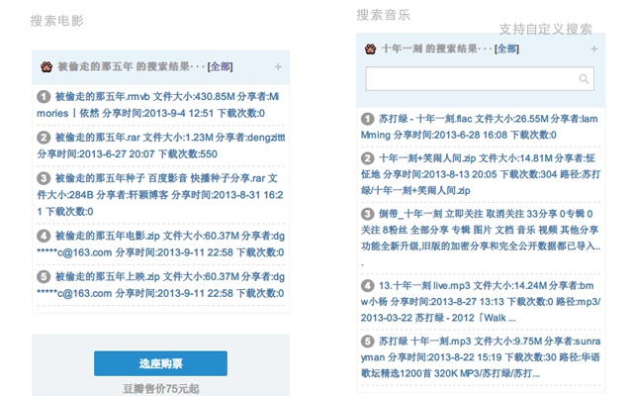The height and width of the screenshot is (396, 633).
Task: Click the paw icon in music search panel
Action: coord(371,48)
